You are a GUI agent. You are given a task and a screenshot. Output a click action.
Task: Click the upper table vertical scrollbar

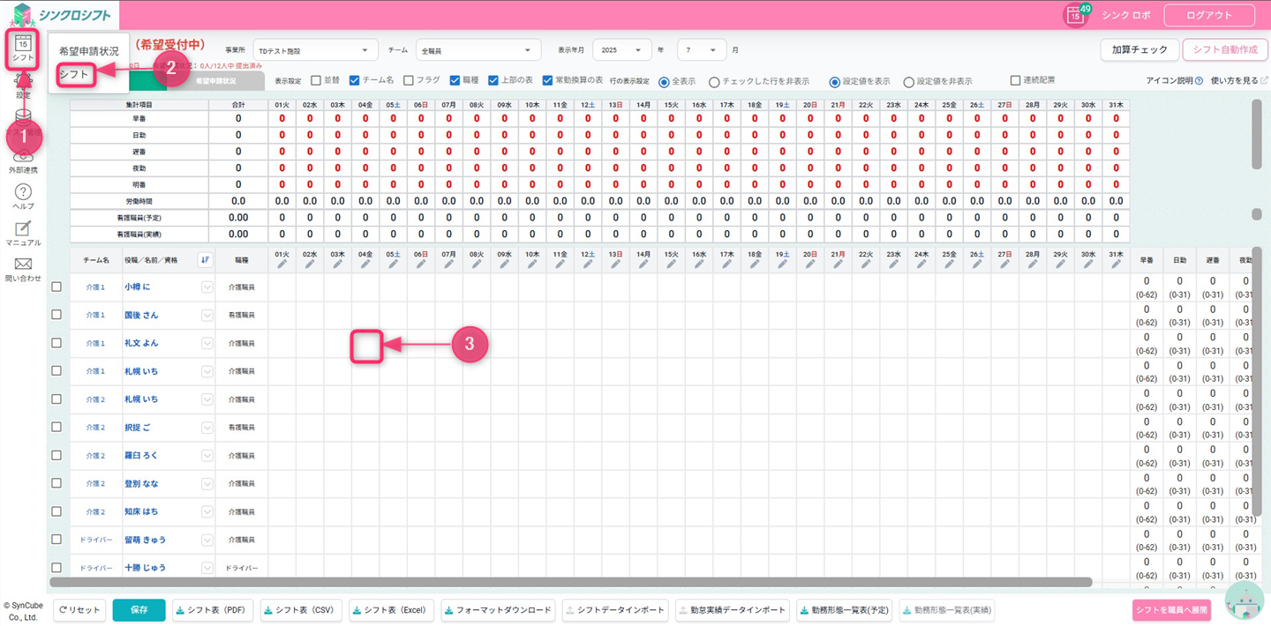coord(1257,134)
